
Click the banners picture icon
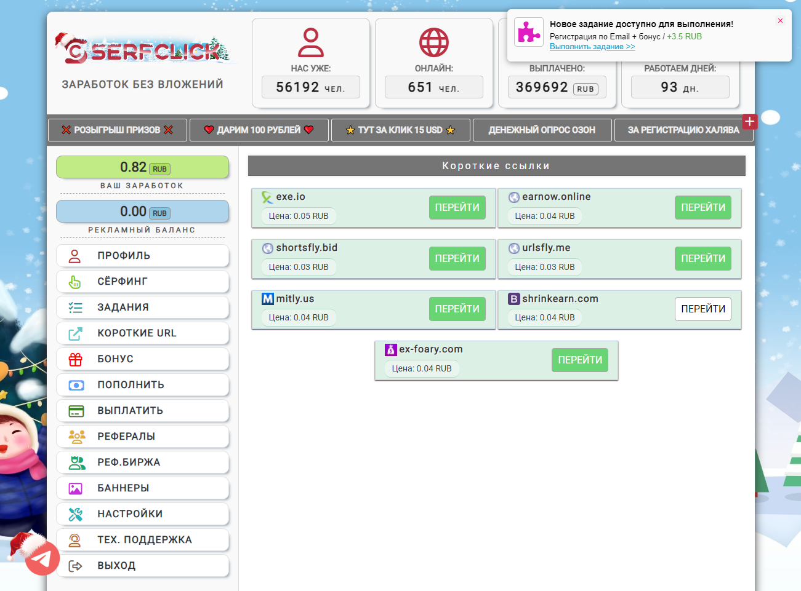click(x=75, y=488)
